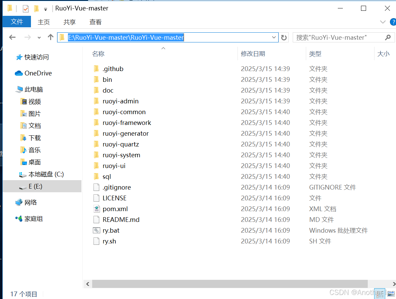
Task: Open the 文件 menu tab
Action: pyautogui.click(x=17, y=22)
